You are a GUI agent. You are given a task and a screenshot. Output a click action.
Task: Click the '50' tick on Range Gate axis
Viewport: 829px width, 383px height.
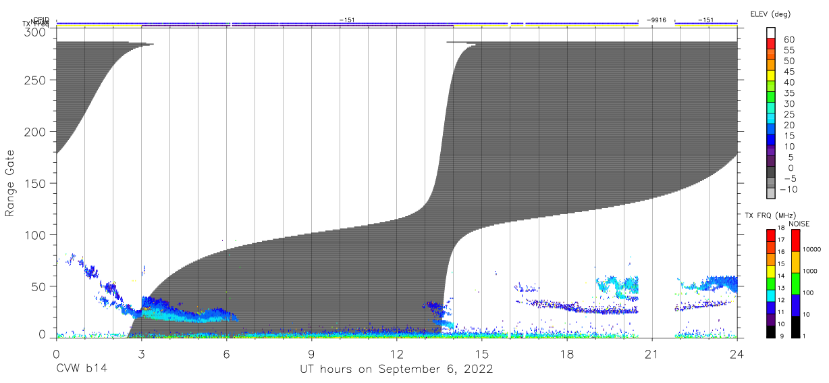pos(39,286)
